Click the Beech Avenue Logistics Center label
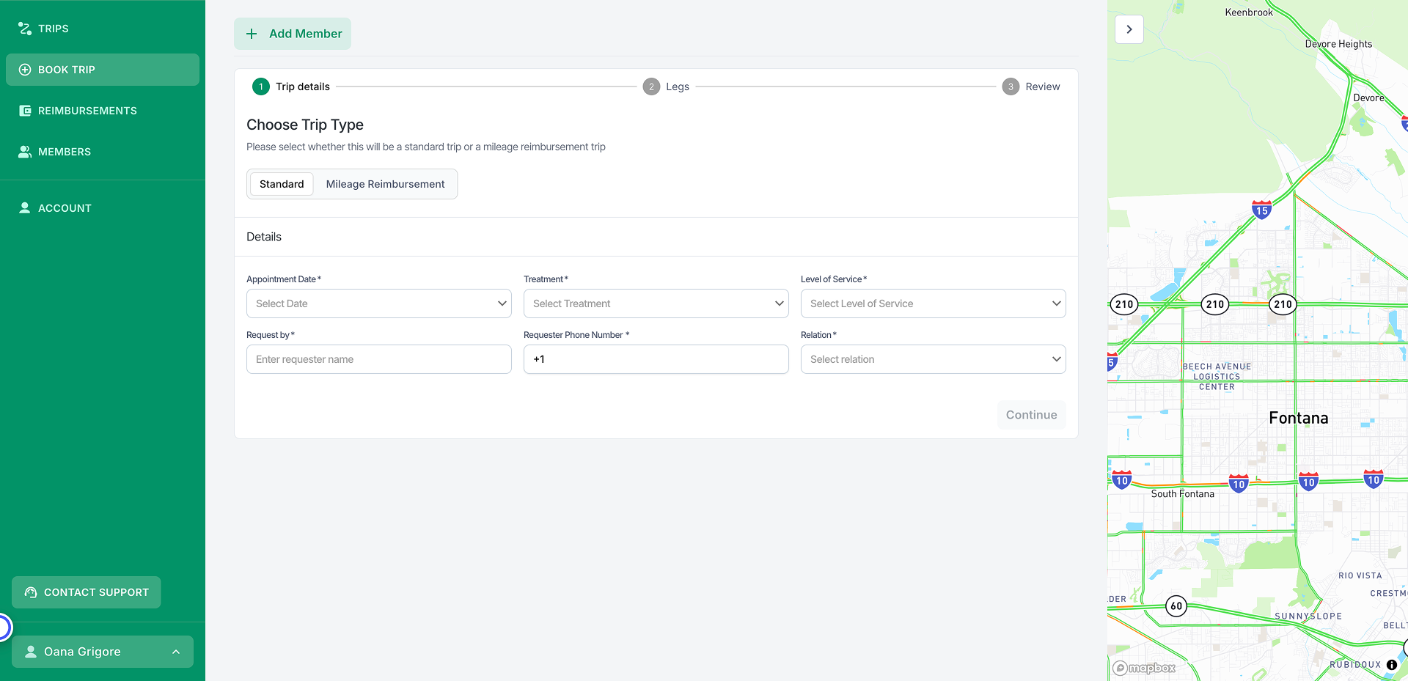Screen dimensions: 1408x681 1217,377
